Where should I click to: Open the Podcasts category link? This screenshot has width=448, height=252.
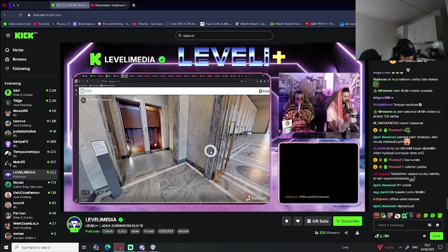coord(92,231)
